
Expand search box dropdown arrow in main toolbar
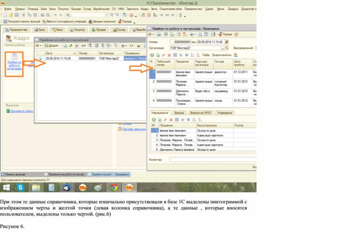(x=106, y=15)
